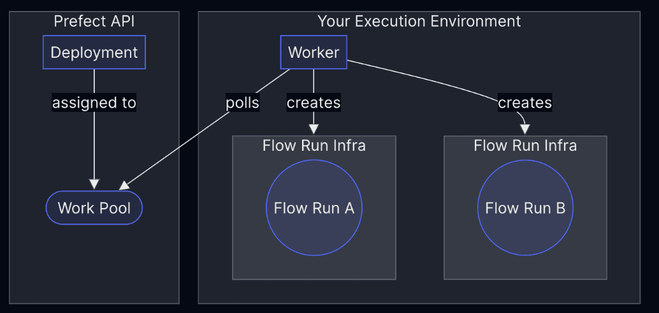Click the diagonal polls arrowhead at Work Pool
659x313 pixels.
[124, 185]
